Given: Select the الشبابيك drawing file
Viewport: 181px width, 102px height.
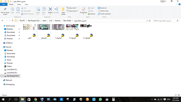Looking at the screenshot, I should point(44,32).
